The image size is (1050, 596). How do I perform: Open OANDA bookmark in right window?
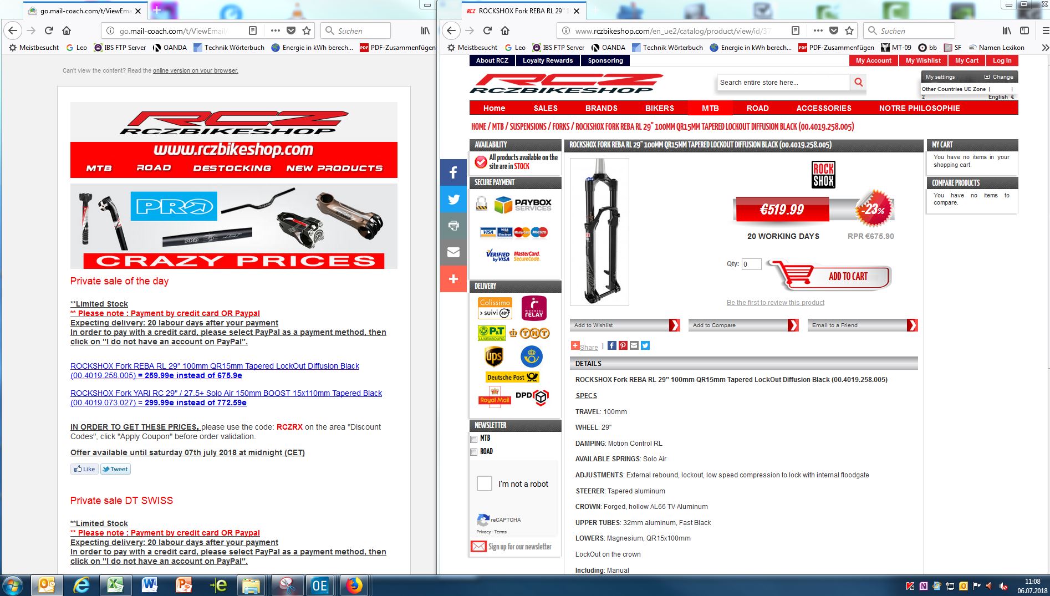coord(608,48)
